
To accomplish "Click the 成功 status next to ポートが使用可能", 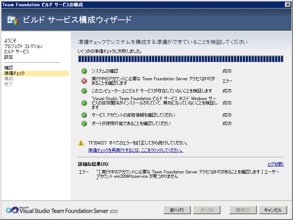I will 227,124.
